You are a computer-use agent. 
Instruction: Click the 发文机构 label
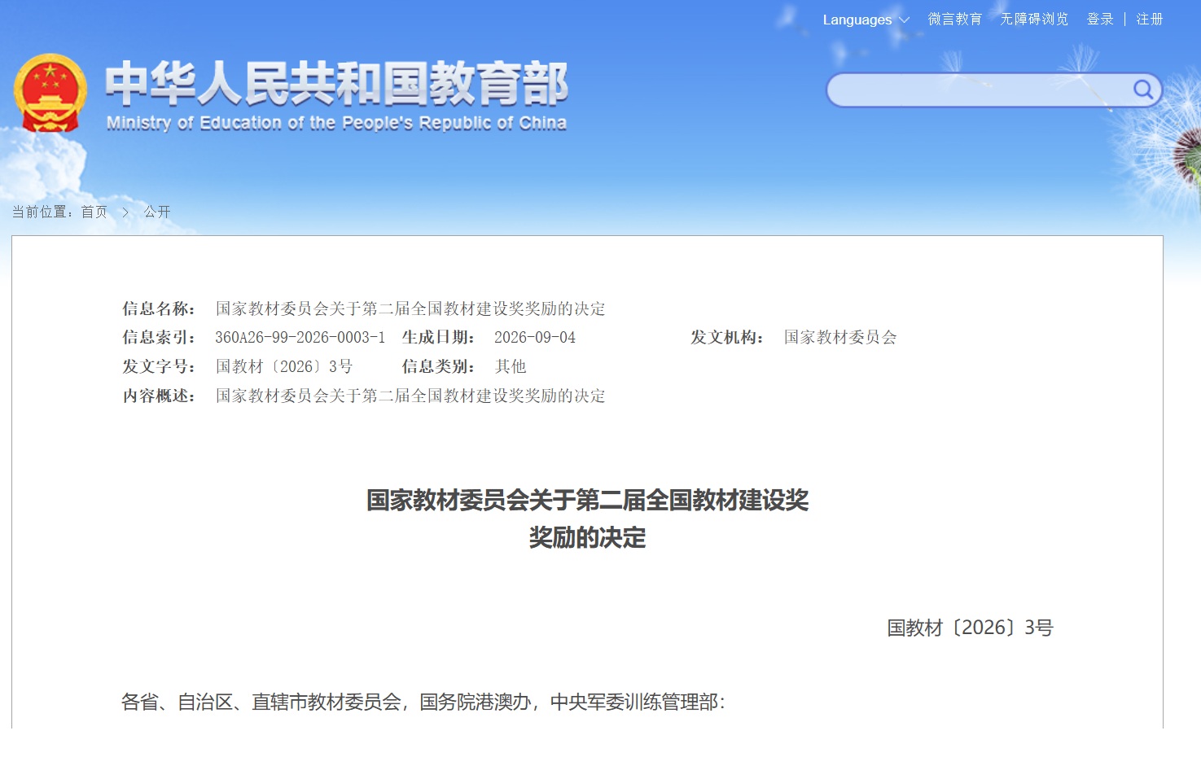(x=727, y=337)
